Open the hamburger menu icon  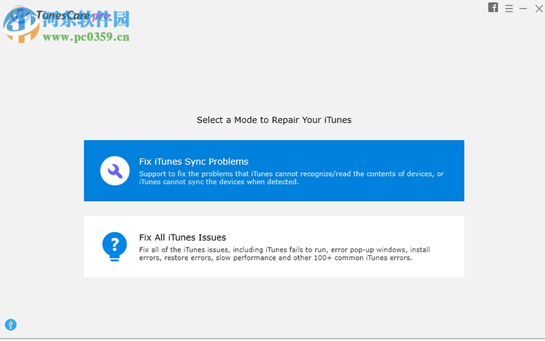(x=509, y=8)
